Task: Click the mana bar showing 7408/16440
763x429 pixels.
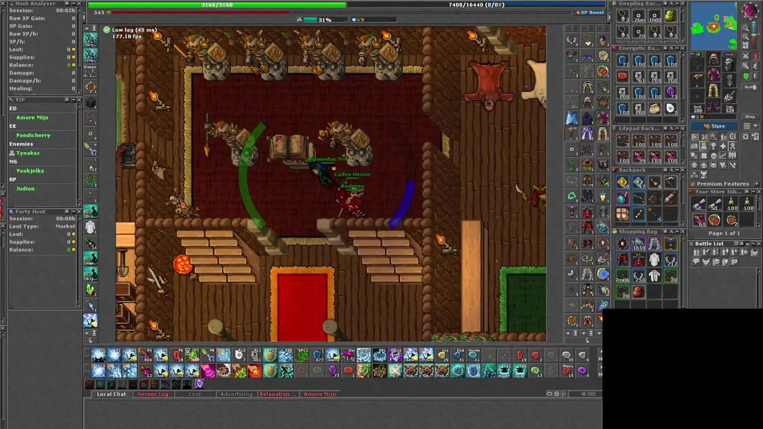Action: click(476, 5)
